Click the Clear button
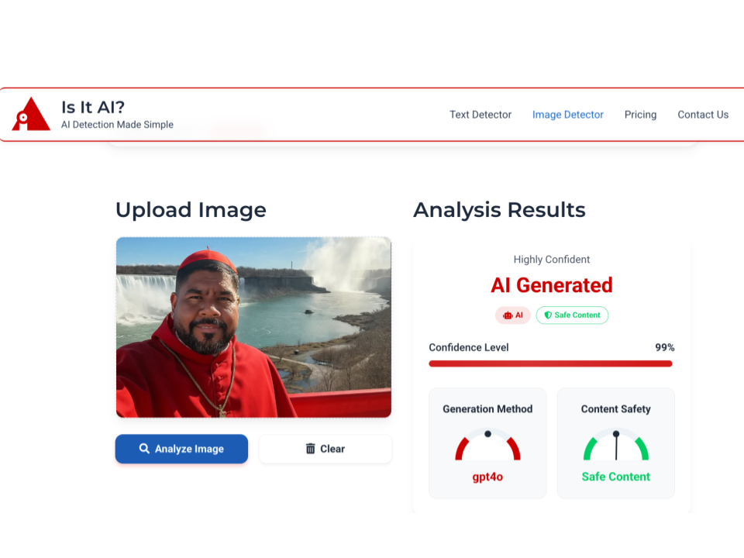 (325, 449)
